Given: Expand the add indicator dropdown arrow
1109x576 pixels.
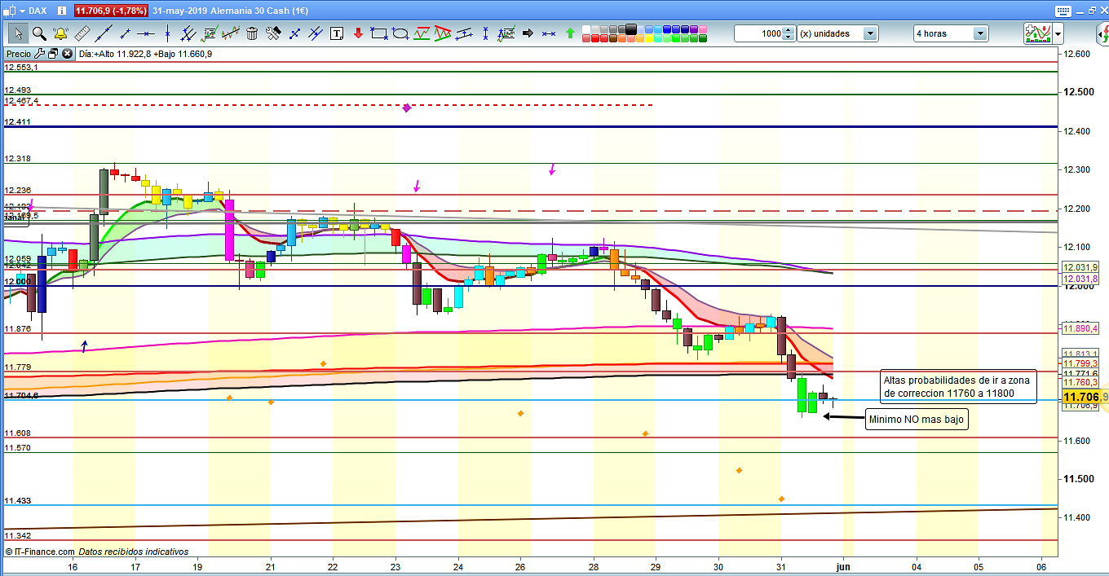Looking at the screenshot, I should [1058, 33].
